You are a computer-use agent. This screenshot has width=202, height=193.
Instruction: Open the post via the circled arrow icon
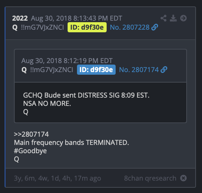click(x=183, y=18)
